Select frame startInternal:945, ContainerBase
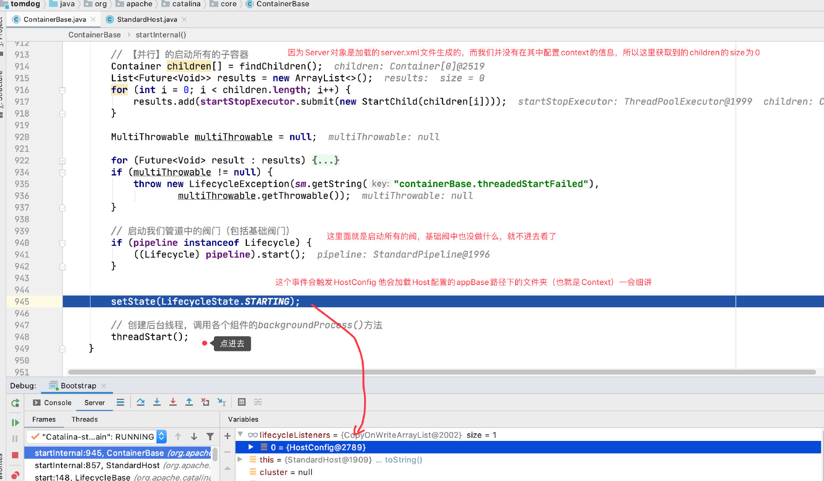This screenshot has height=481, width=824. click(x=118, y=453)
